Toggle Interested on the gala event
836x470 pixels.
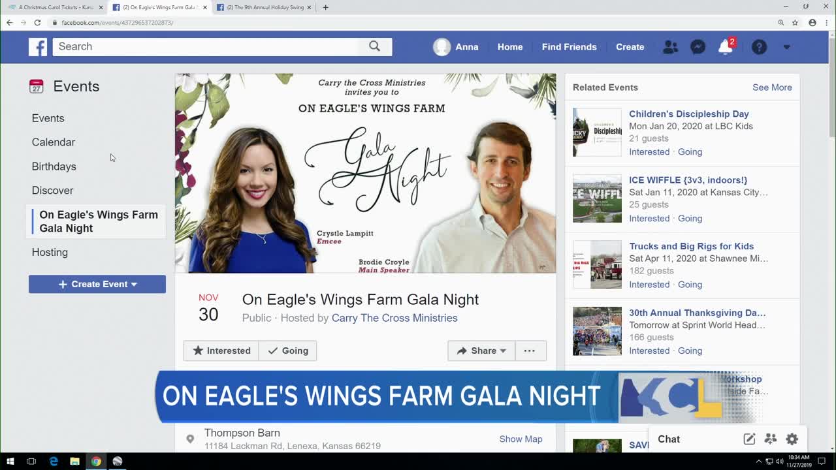[221, 351]
